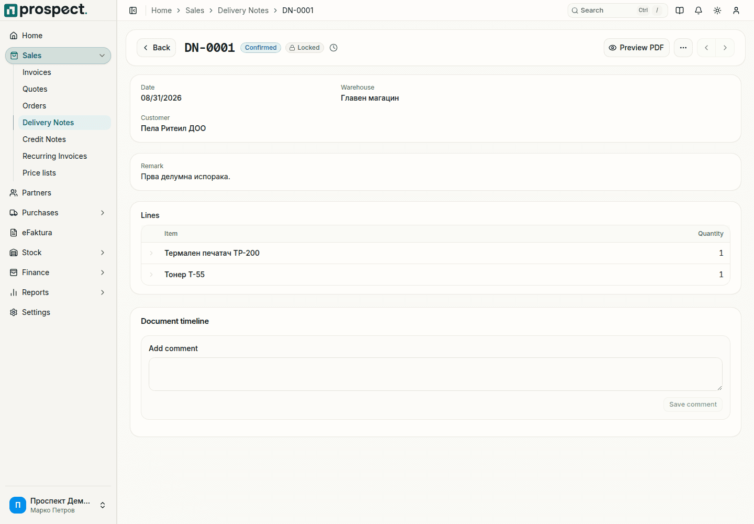Click into the Add comment text area
The width and height of the screenshot is (754, 524).
click(436, 374)
